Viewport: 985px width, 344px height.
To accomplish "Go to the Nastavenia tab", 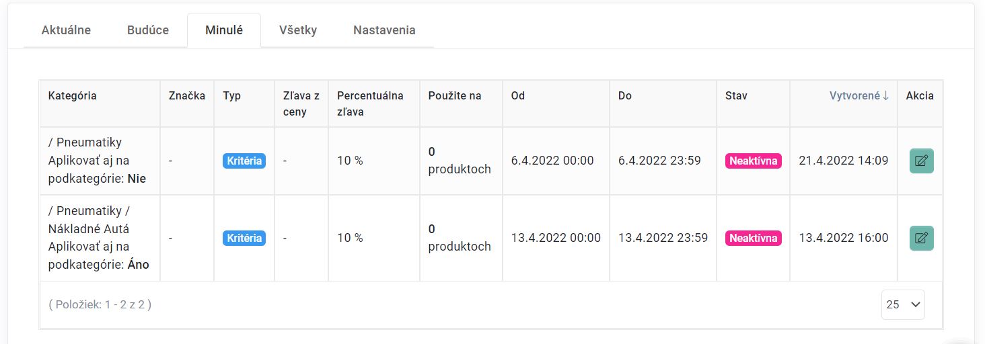I will 384,30.
